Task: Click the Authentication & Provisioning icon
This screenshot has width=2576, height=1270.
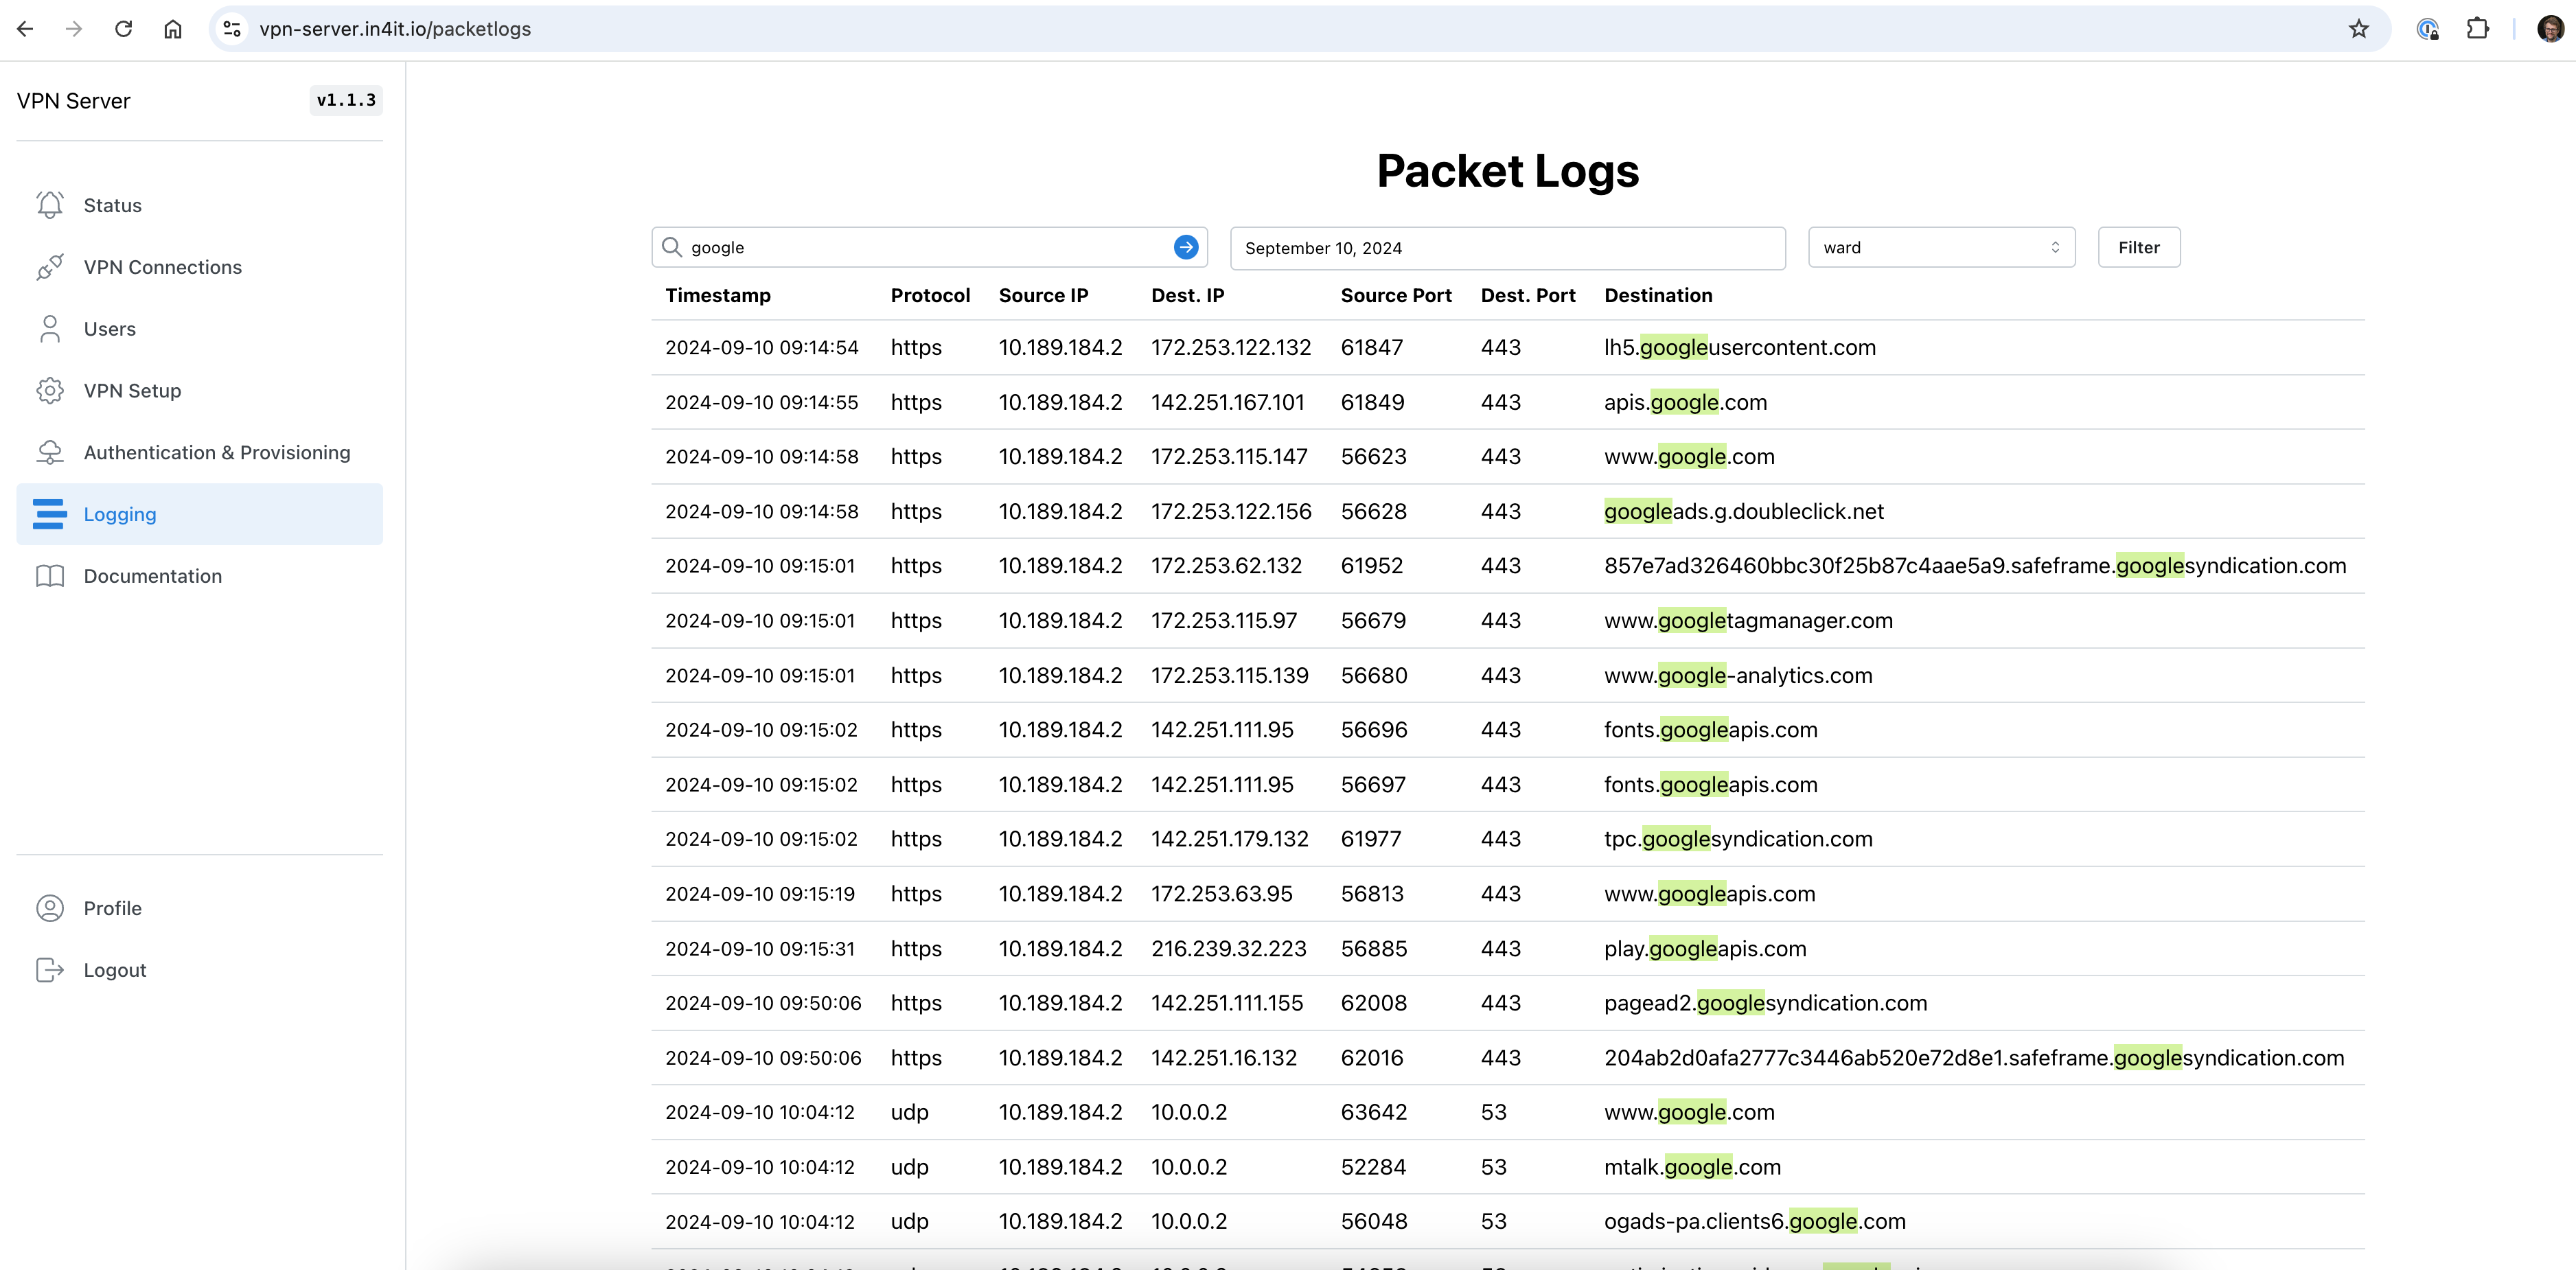Action: pos(50,452)
